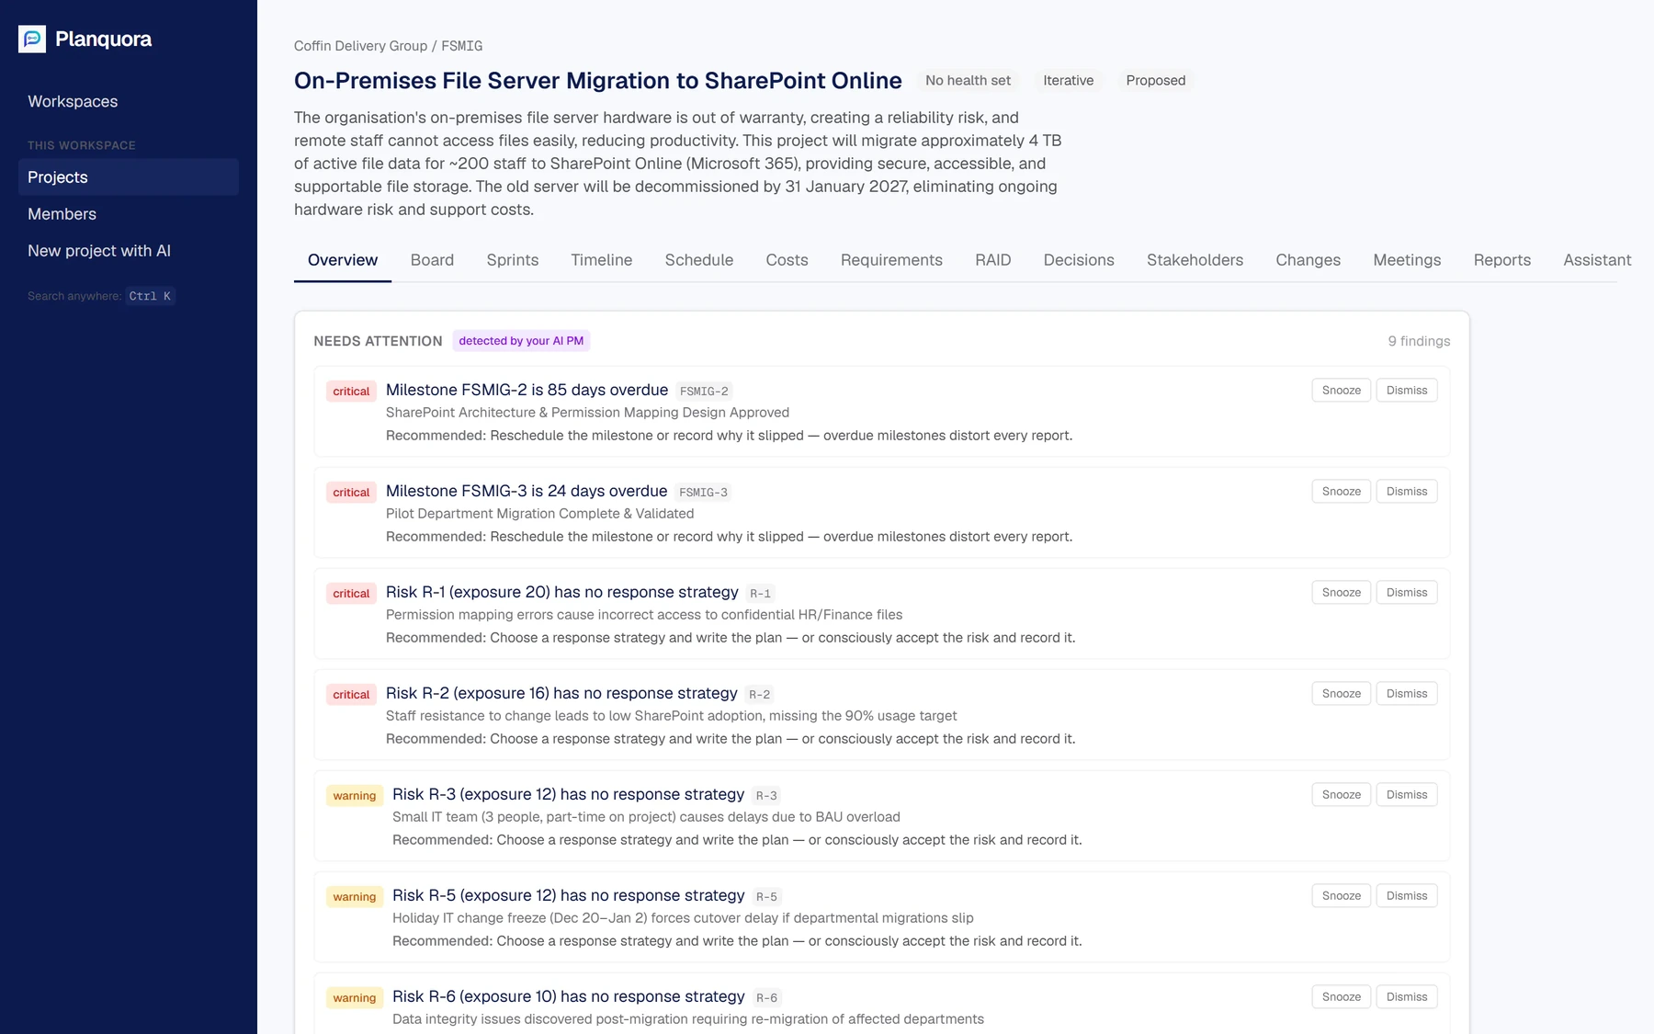Snooze the Risk R-1 finding
This screenshot has width=1654, height=1034.
[1341, 593]
